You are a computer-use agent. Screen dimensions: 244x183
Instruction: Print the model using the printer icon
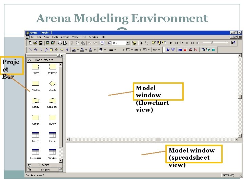coord(60,43)
